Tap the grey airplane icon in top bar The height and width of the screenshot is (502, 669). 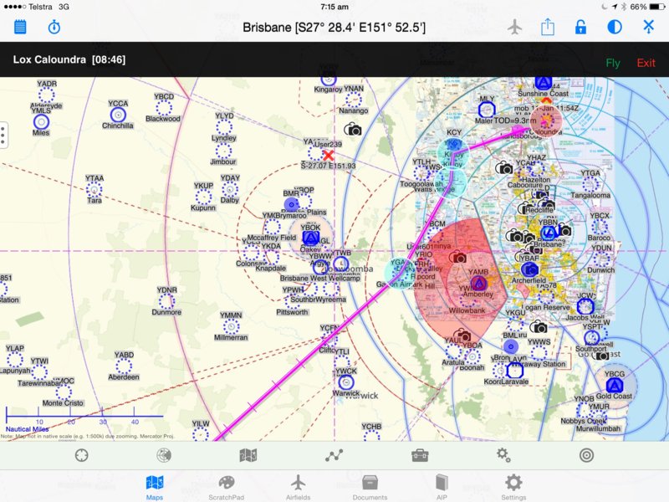pos(515,28)
